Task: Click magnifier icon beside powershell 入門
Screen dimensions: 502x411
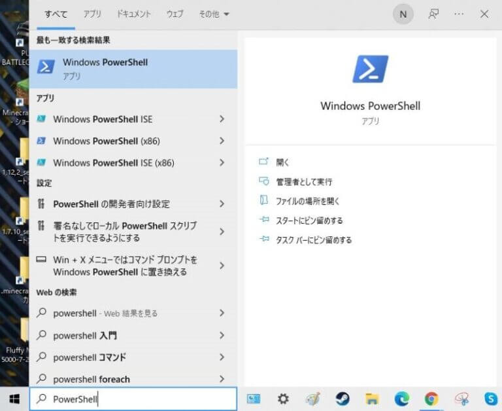Action: click(41, 335)
